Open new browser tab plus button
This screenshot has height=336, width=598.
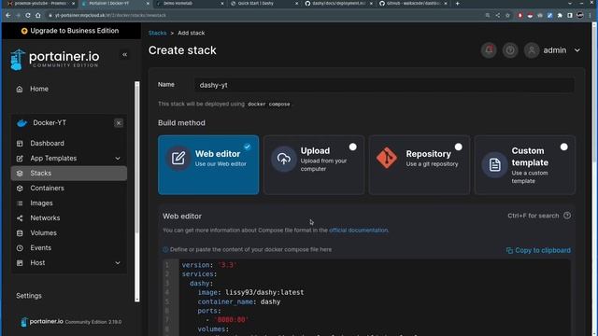click(457, 4)
